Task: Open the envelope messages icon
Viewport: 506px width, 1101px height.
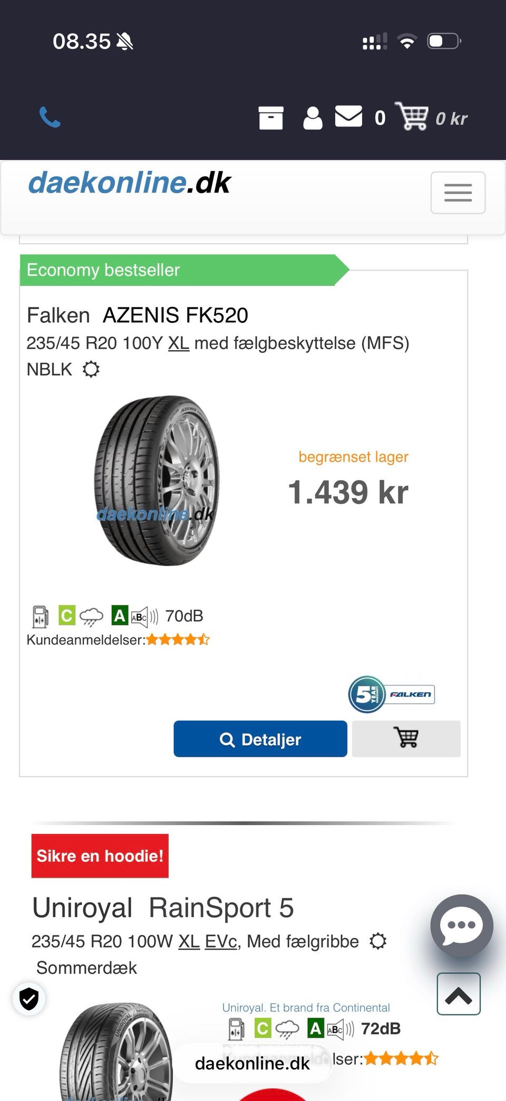Action: pyautogui.click(x=348, y=117)
